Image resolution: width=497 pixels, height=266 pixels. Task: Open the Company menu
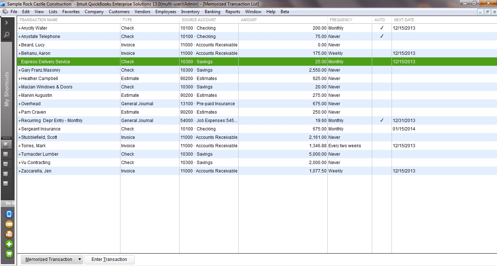tap(94, 12)
